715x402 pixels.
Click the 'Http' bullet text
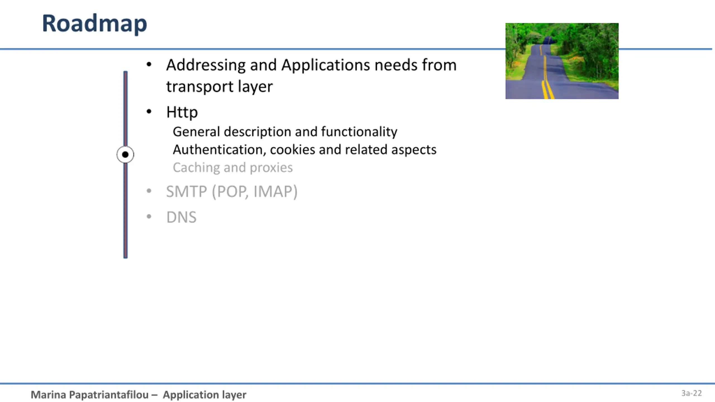pyautogui.click(x=182, y=113)
